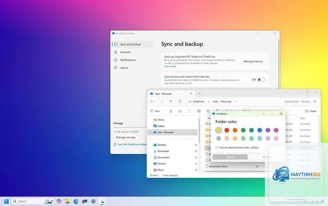328x206 pixels.
Task: Apply the selected folder color
Action: (x=230, y=157)
